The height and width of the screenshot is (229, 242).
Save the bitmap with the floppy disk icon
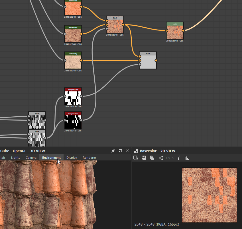(144, 158)
